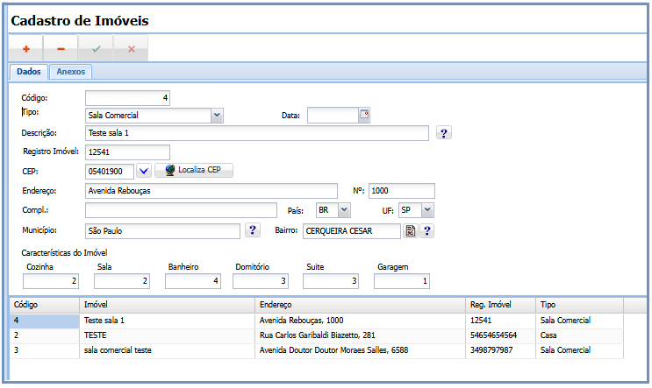
Task: Click the help icon after Bairro field
Action: pos(427,231)
